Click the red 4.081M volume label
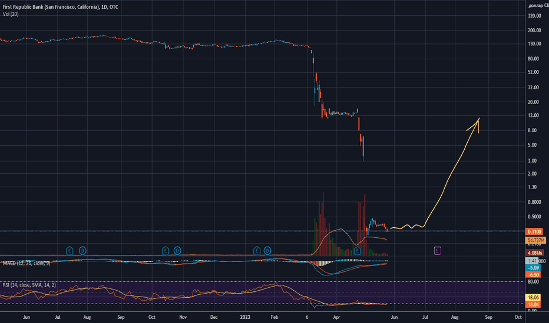 (535, 253)
